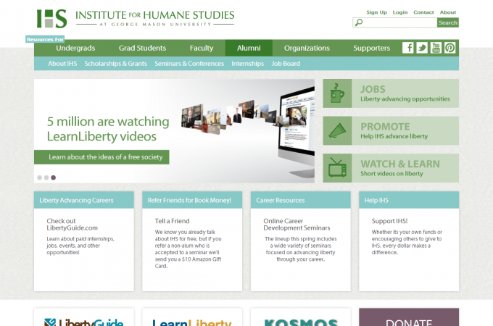Image resolution: width=493 pixels, height=326 pixels.
Task: Open the IHS Facebook page icon
Action: point(407,48)
